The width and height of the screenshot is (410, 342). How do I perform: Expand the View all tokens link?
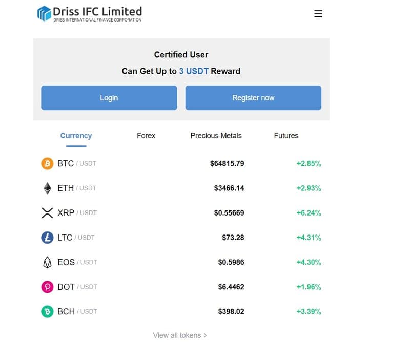coord(179,335)
